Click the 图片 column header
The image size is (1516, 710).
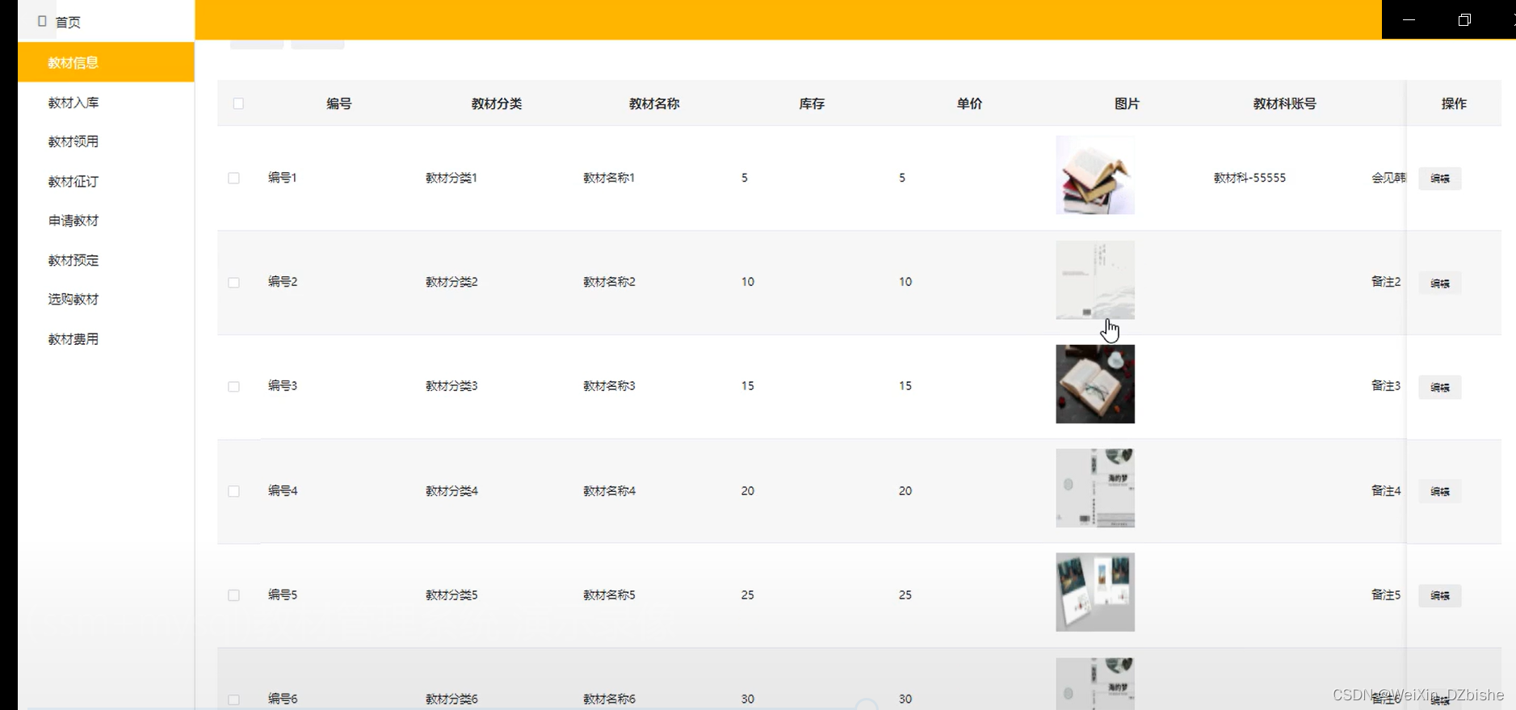[1127, 103]
